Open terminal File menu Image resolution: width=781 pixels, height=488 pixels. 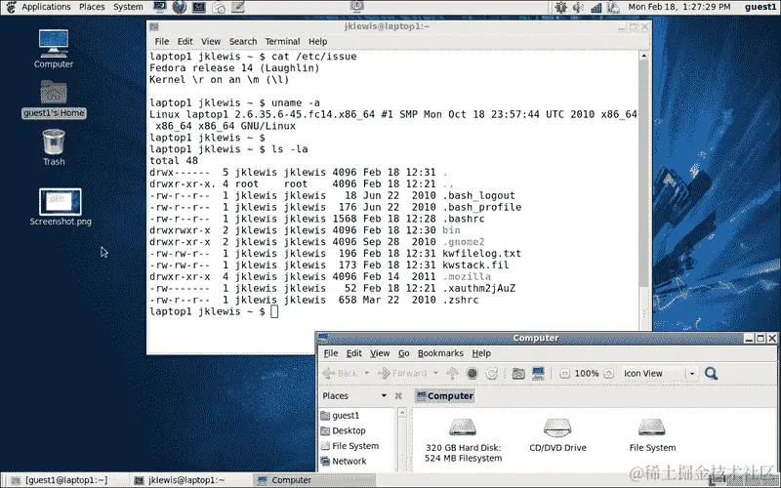161,41
